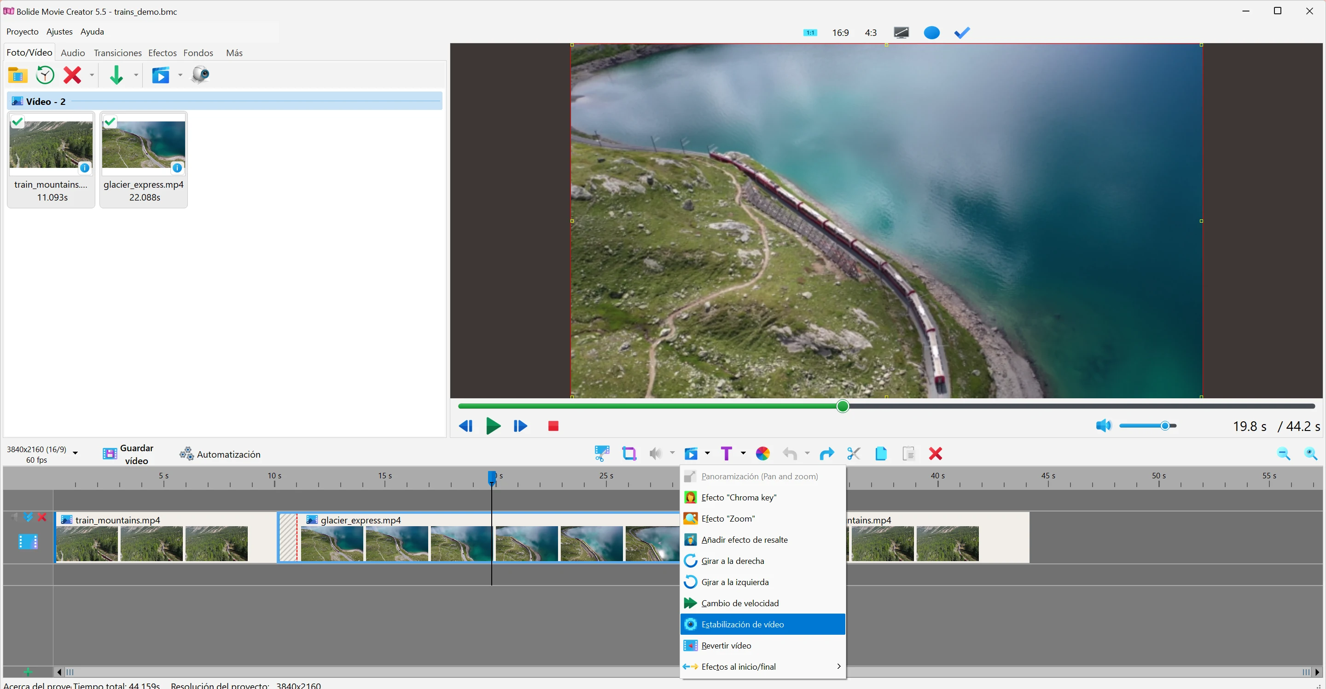The width and height of the screenshot is (1326, 689).
Task: Toggle the track mute speaker icon
Action: coord(14,517)
